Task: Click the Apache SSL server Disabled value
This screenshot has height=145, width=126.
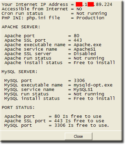Action: tap(85, 54)
